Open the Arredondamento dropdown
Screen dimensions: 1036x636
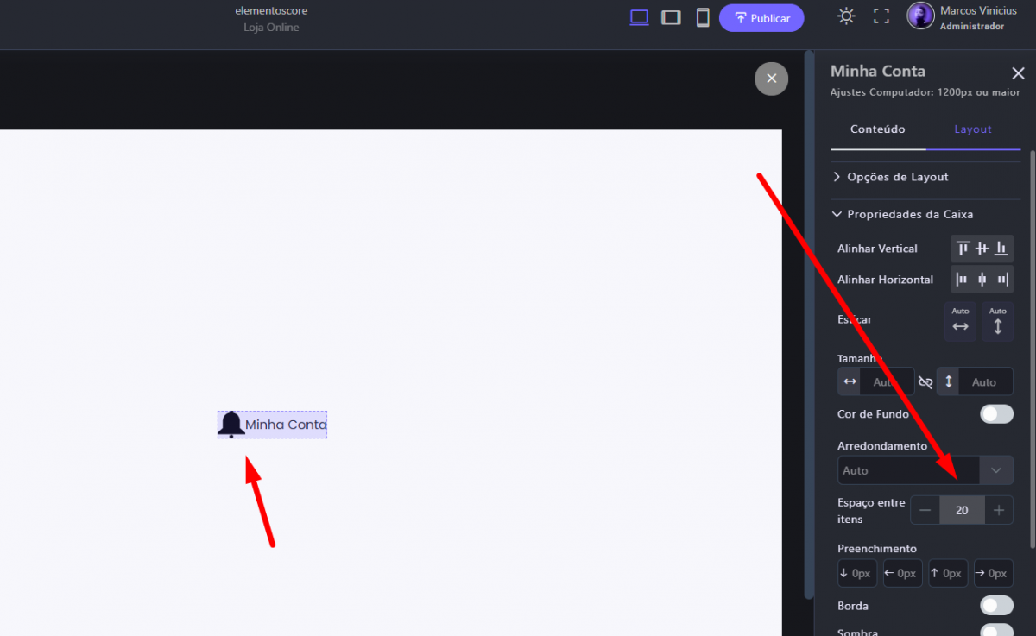click(x=995, y=470)
